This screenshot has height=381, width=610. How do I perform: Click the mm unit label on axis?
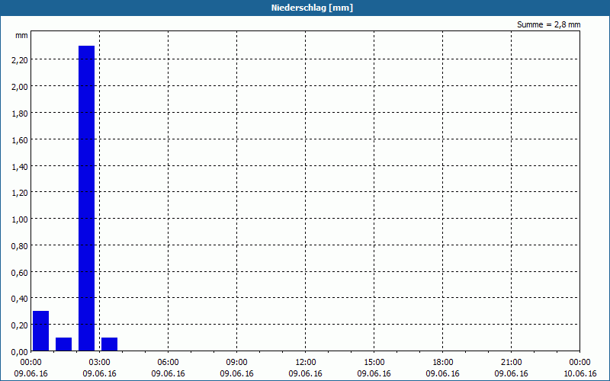click(21, 35)
